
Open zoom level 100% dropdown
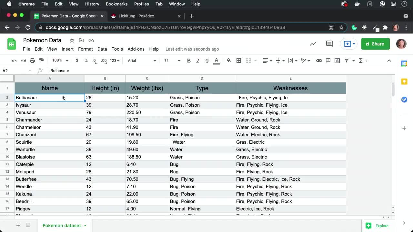tap(60, 61)
